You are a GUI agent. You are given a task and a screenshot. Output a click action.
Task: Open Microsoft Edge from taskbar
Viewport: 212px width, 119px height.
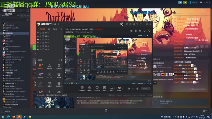point(8,117)
